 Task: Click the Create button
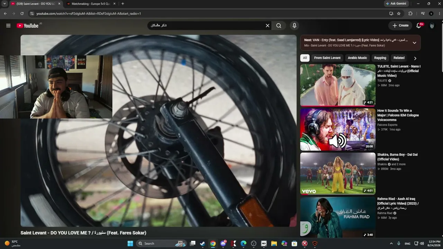(x=400, y=26)
